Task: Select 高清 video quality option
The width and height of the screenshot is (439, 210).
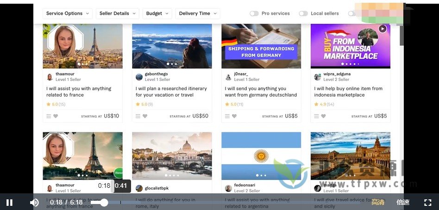Action: click(x=377, y=202)
